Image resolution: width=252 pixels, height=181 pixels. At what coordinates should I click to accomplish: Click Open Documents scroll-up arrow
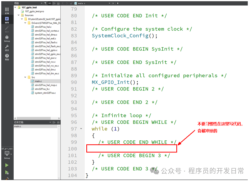point(59,126)
